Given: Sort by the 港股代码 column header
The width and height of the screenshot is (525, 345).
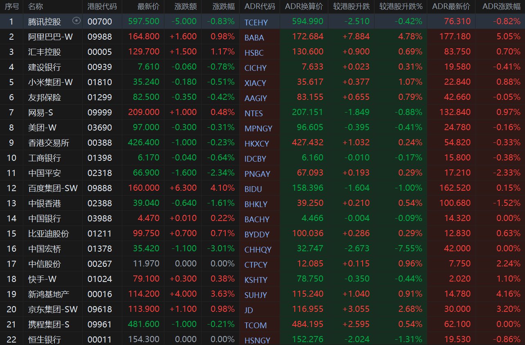Looking at the screenshot, I should (102, 7).
